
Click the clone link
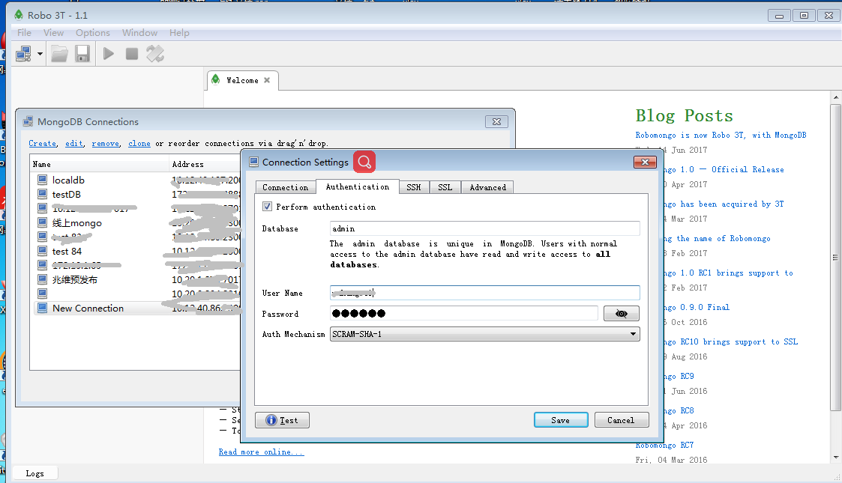139,143
